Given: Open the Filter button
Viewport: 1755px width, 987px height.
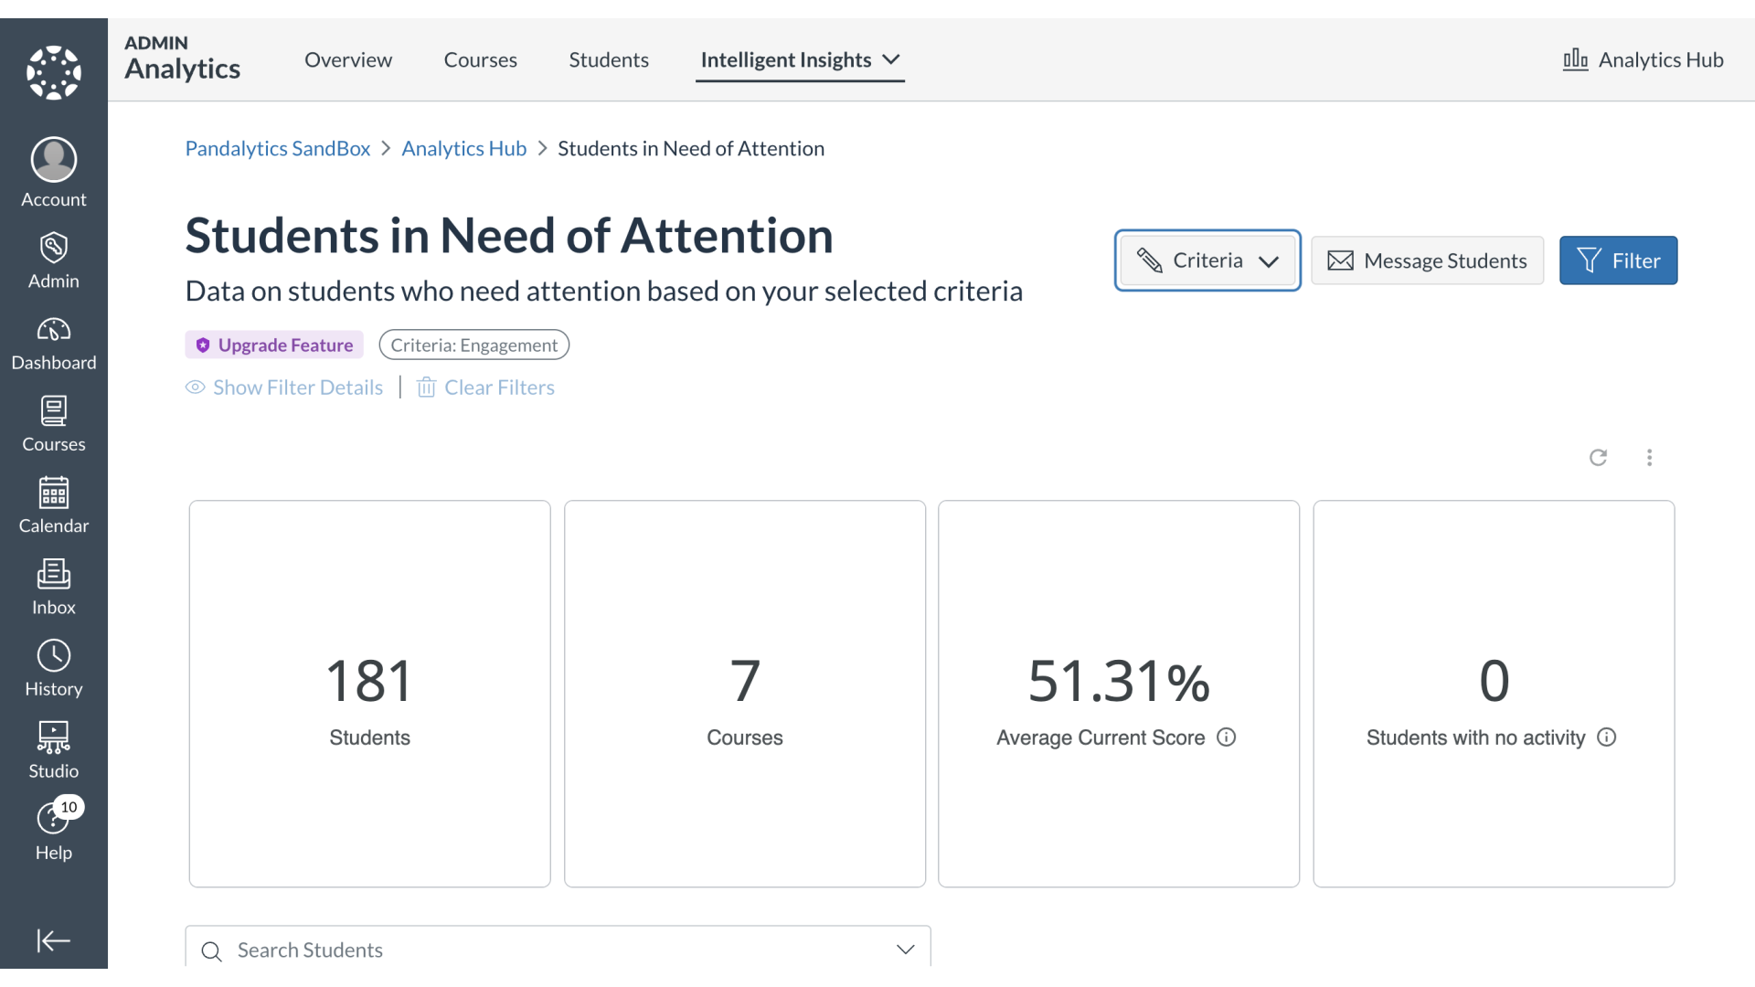Looking at the screenshot, I should tap(1618, 260).
